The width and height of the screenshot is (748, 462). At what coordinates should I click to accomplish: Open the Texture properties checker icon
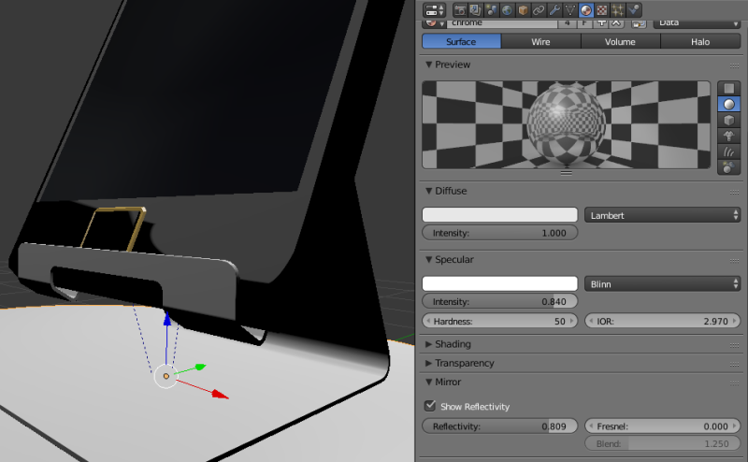coord(603,10)
